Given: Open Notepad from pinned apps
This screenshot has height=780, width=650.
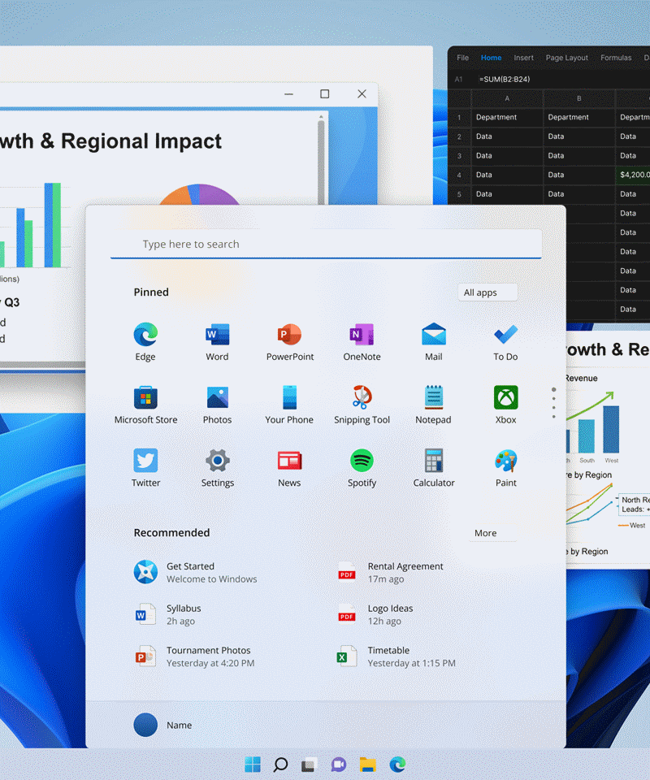Looking at the screenshot, I should point(434,405).
